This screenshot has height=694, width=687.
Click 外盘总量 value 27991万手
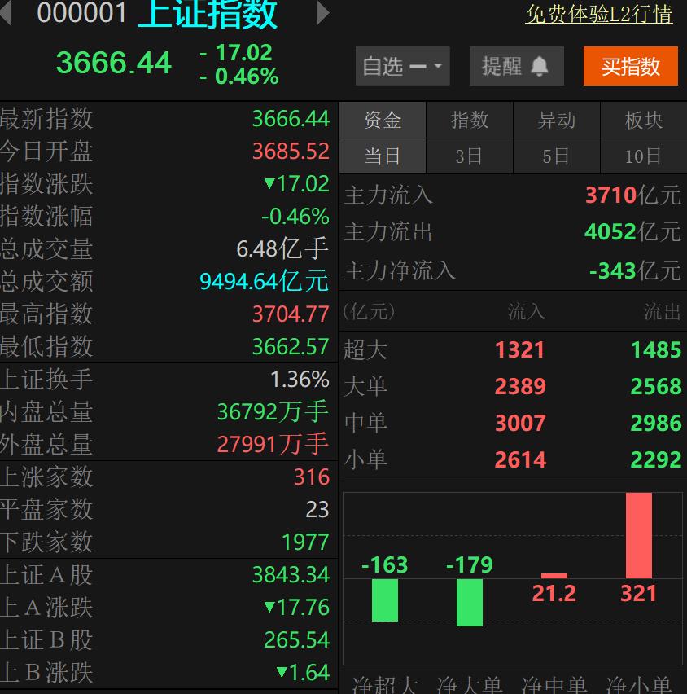pos(273,445)
